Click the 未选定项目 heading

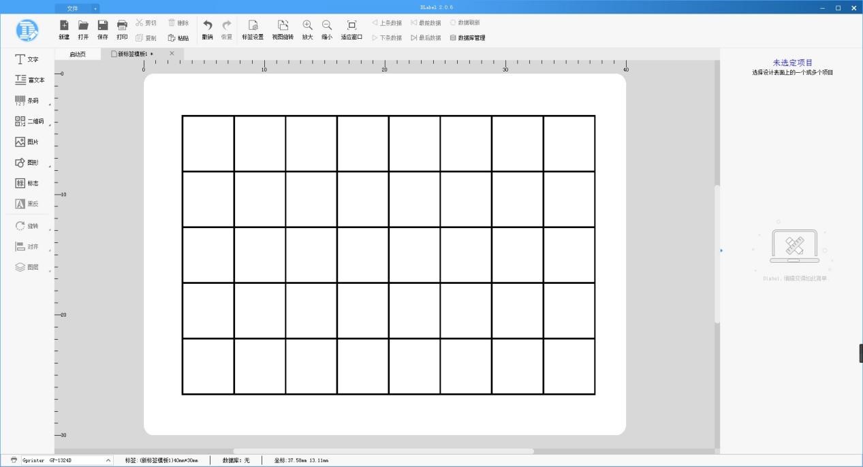pyautogui.click(x=792, y=63)
